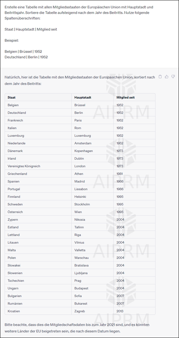
Task: Select the Hauptstadt column header
Action: click(83, 97)
